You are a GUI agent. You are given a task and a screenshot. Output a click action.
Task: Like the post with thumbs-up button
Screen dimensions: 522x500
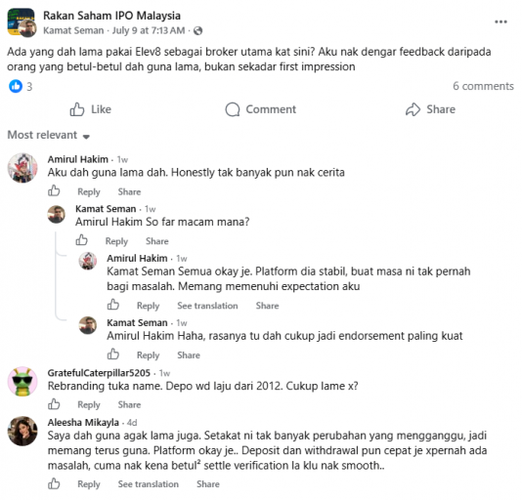point(90,109)
